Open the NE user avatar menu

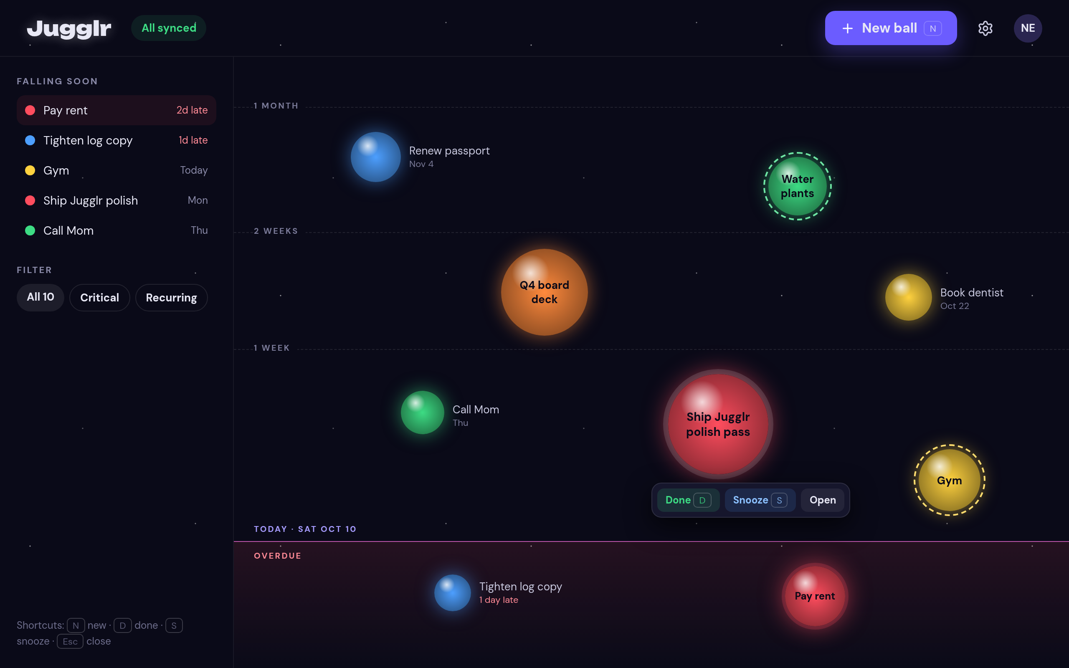(1028, 28)
